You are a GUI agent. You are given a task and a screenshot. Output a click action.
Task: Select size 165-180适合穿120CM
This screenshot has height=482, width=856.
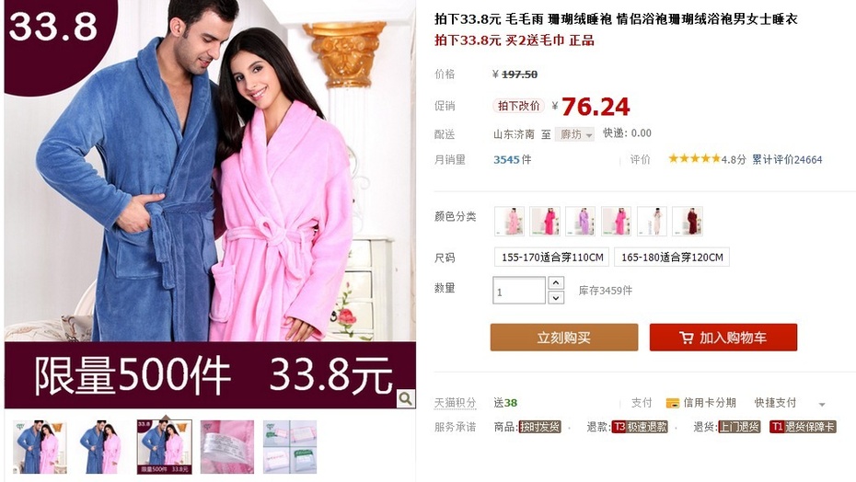pos(672,258)
